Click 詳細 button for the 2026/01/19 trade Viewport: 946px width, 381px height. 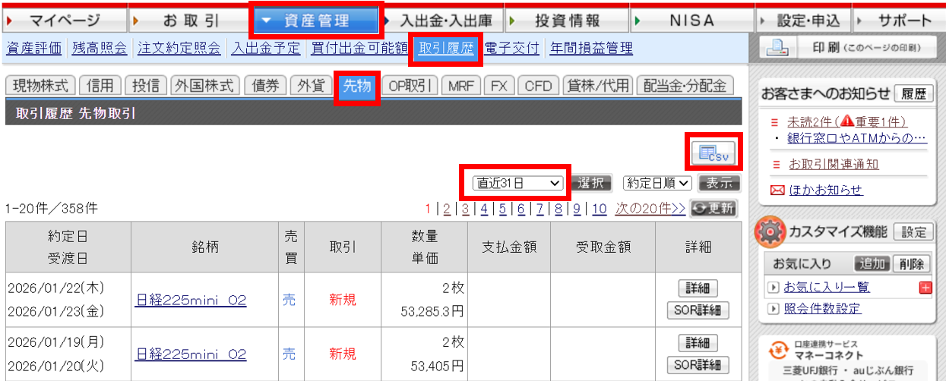pyautogui.click(x=698, y=343)
